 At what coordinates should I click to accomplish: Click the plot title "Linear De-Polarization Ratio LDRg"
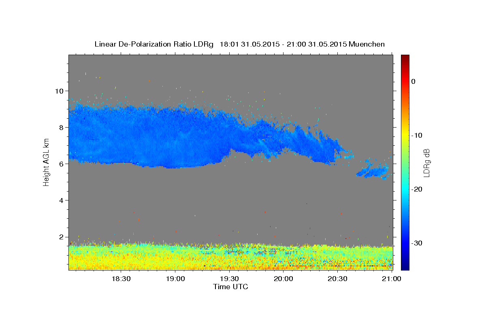point(153,44)
